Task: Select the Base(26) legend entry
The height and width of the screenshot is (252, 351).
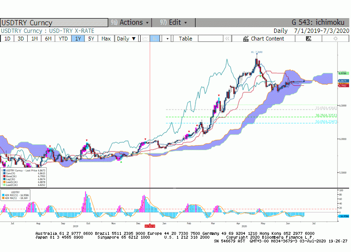Action: click(x=11, y=176)
